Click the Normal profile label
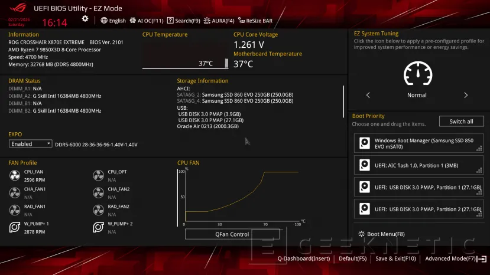 coord(417,95)
